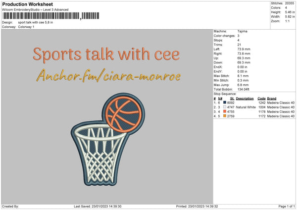Screen dimensions: 297x210
Task: Click the amber swatch in row 4
Action: click(x=225, y=116)
